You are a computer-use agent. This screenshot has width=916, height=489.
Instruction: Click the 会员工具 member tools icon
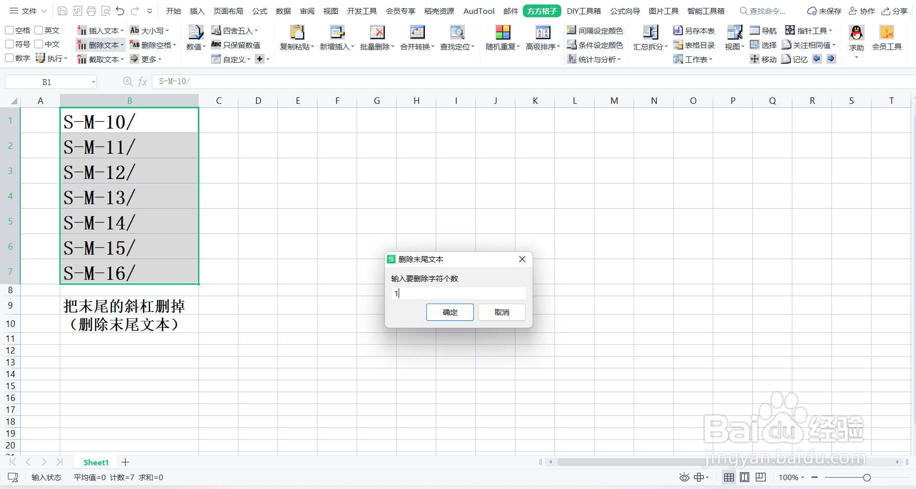click(886, 33)
